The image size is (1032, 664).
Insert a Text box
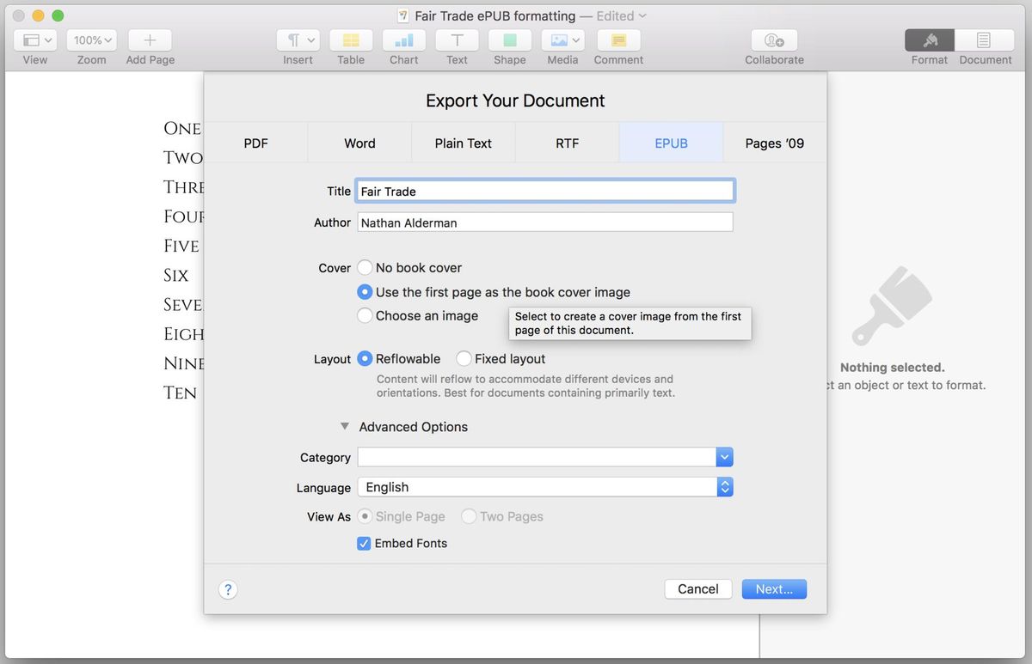[x=456, y=40]
